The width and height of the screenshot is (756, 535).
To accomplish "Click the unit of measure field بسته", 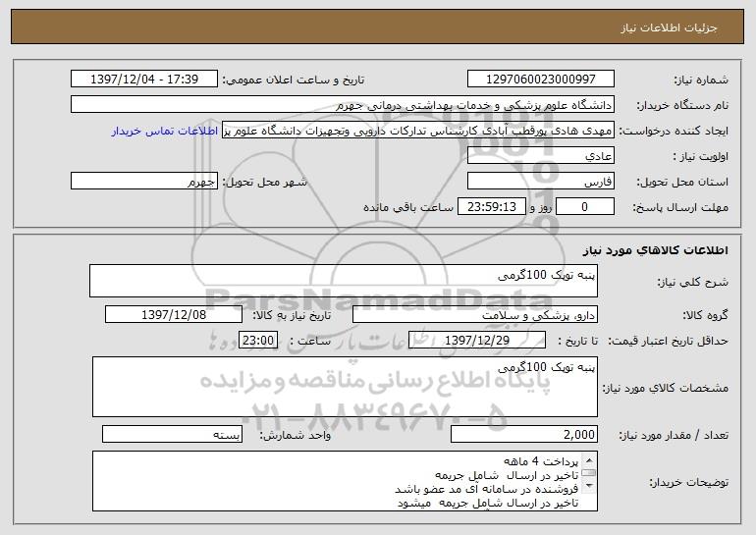I will (x=172, y=434).
